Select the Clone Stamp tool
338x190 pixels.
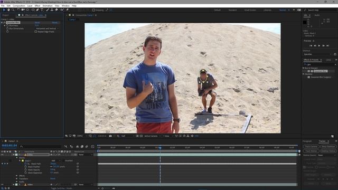pos(52,10)
